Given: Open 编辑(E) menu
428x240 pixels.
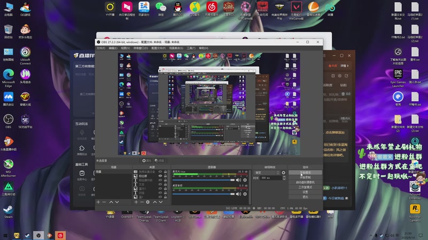Looking at the screenshot, I should point(113,48).
